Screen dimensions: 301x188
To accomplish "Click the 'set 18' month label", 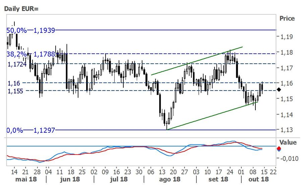I will [x=218, y=179].
